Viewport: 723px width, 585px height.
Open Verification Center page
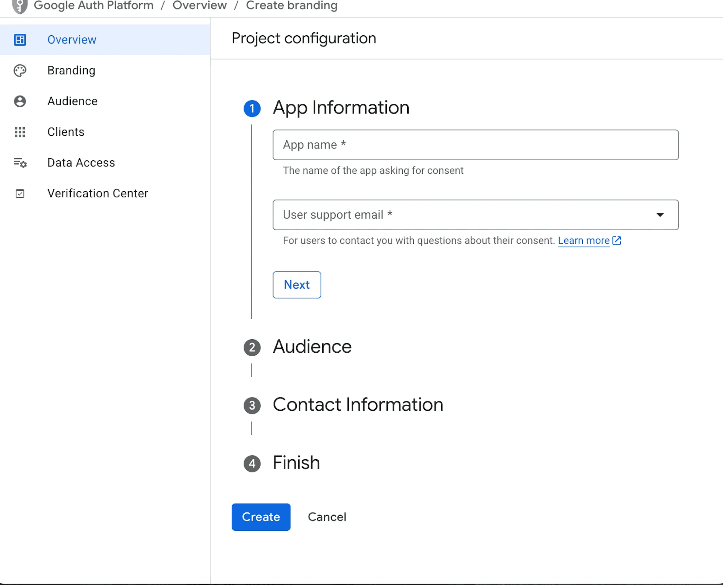(x=105, y=193)
